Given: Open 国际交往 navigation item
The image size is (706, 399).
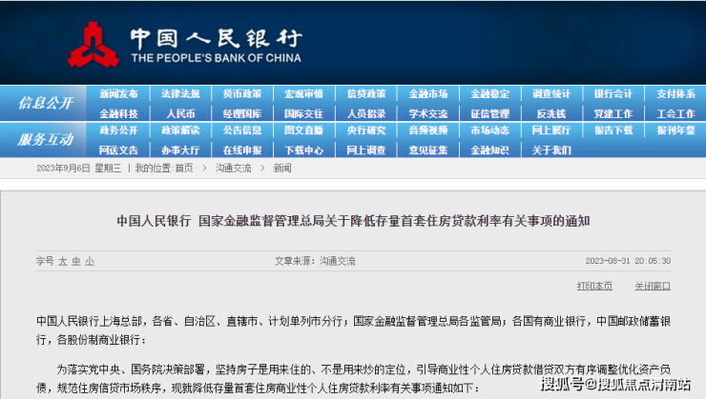Looking at the screenshot, I should pyautogui.click(x=304, y=114).
